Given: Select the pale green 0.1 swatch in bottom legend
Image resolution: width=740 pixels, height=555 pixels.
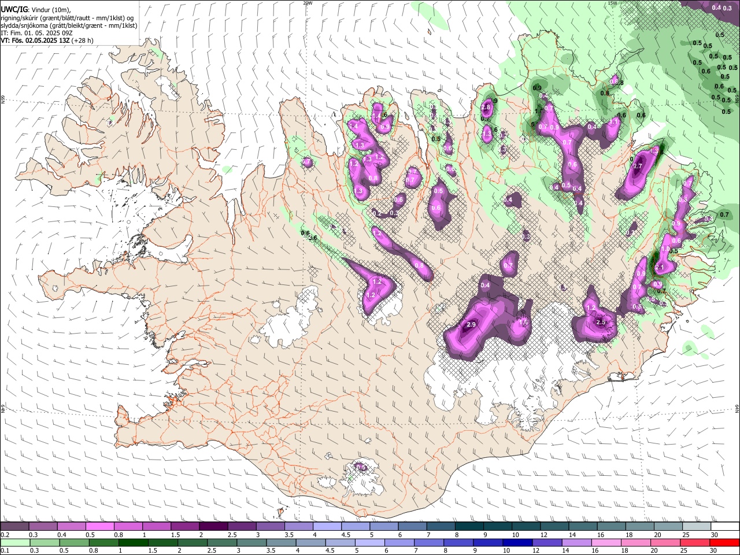Looking at the screenshot, I should (14, 542).
